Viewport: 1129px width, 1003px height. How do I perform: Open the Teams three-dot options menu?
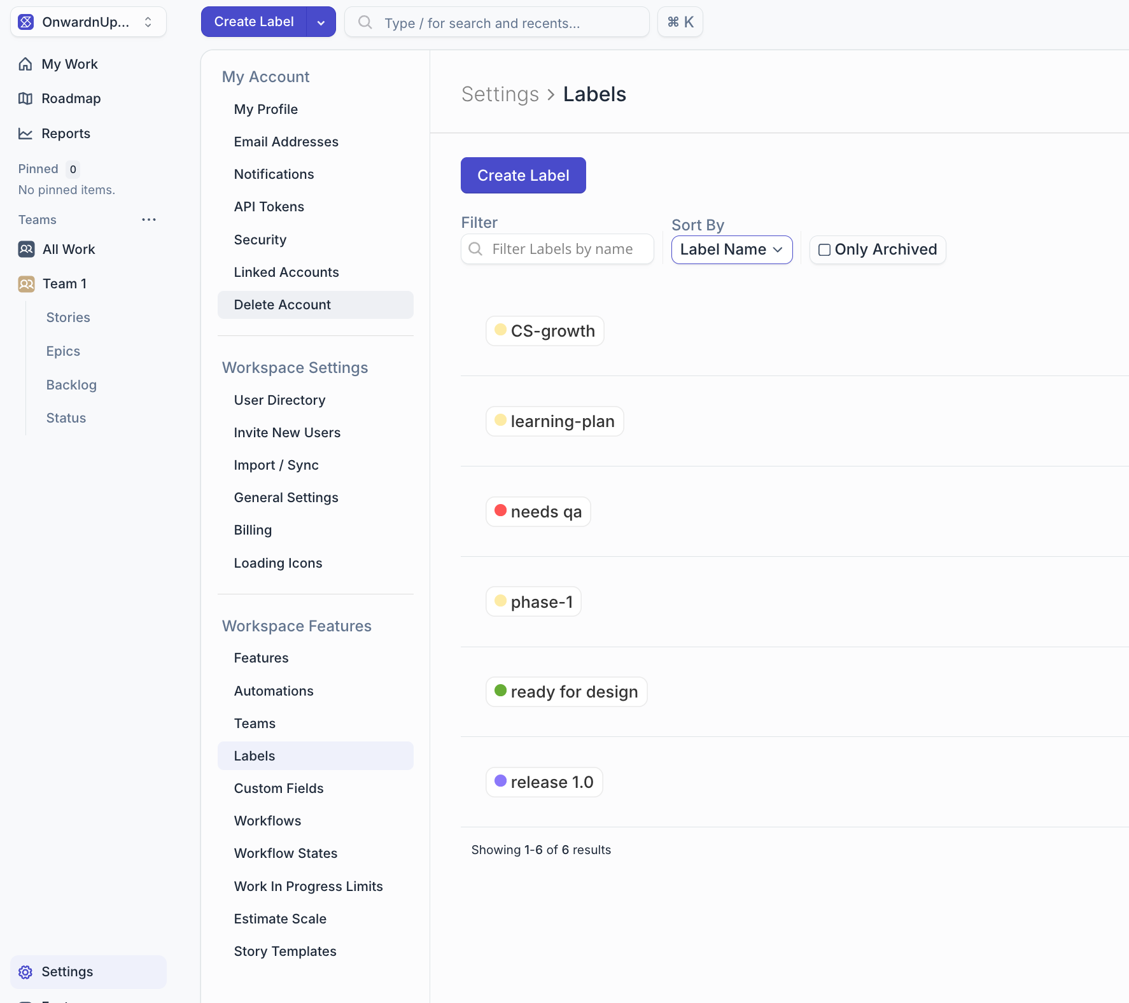[x=149, y=220]
